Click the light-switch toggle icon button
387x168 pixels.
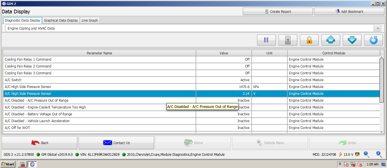tap(288, 40)
